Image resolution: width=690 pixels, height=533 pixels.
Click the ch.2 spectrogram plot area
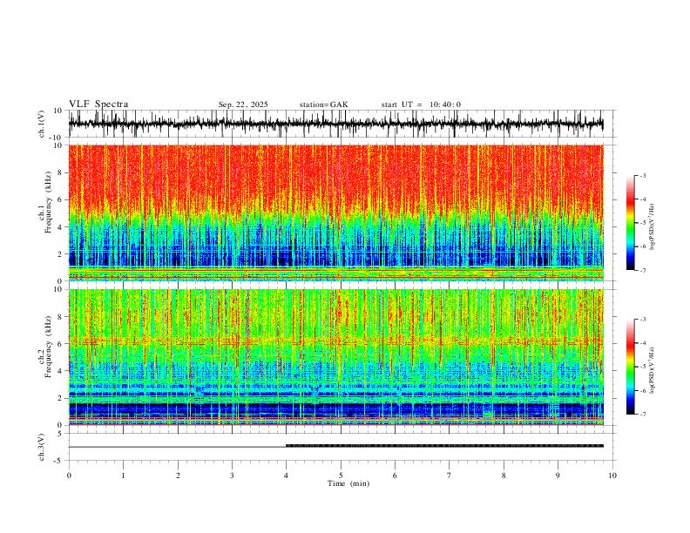[x=335, y=357]
